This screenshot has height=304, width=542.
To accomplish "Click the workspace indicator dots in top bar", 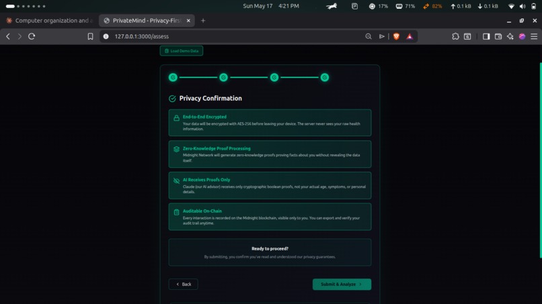I will coord(26,6).
